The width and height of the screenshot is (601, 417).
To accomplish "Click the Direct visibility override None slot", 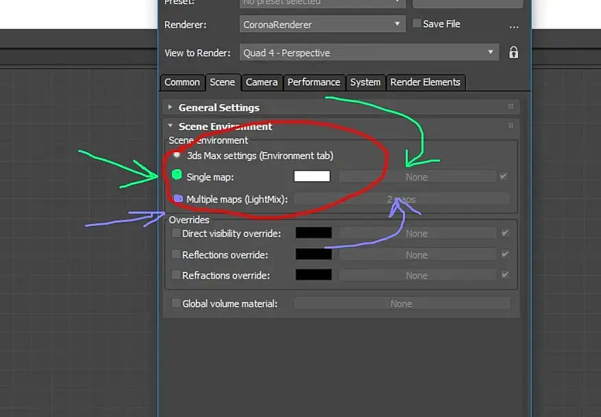I will [417, 233].
